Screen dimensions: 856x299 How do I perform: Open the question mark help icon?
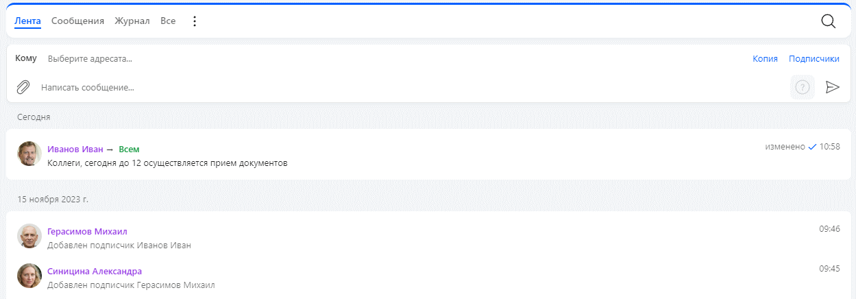(x=803, y=87)
